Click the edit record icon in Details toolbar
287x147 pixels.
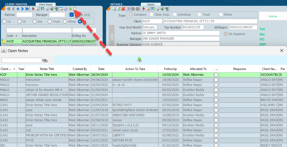pyautogui.click(x=119, y=9)
